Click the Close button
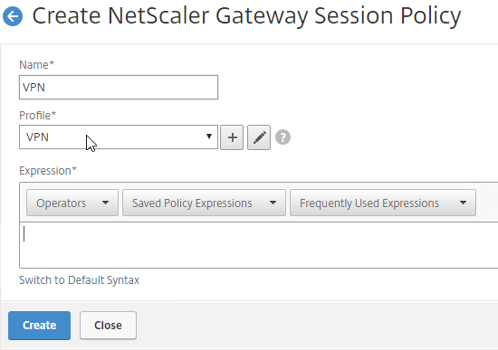498x350 pixels. (x=109, y=326)
